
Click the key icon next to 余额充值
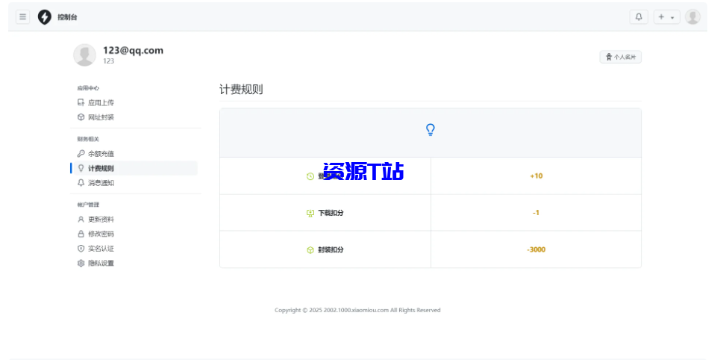point(81,154)
